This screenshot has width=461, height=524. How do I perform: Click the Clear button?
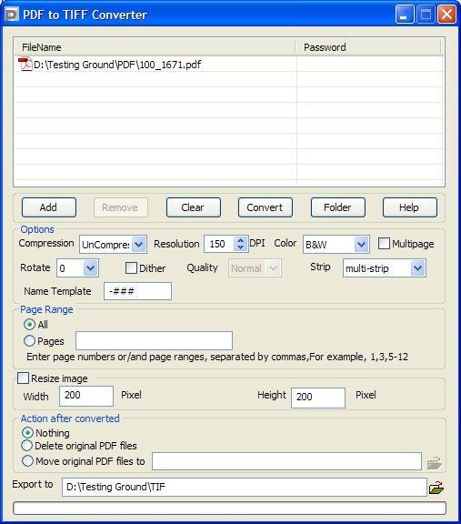coord(193,207)
